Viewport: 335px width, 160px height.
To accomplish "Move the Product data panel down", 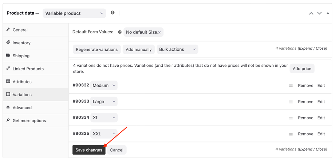I will 319,13.
